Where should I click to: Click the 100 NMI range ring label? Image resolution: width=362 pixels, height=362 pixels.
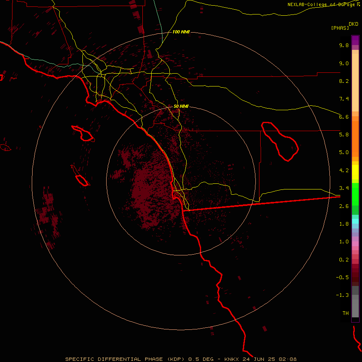click(181, 32)
